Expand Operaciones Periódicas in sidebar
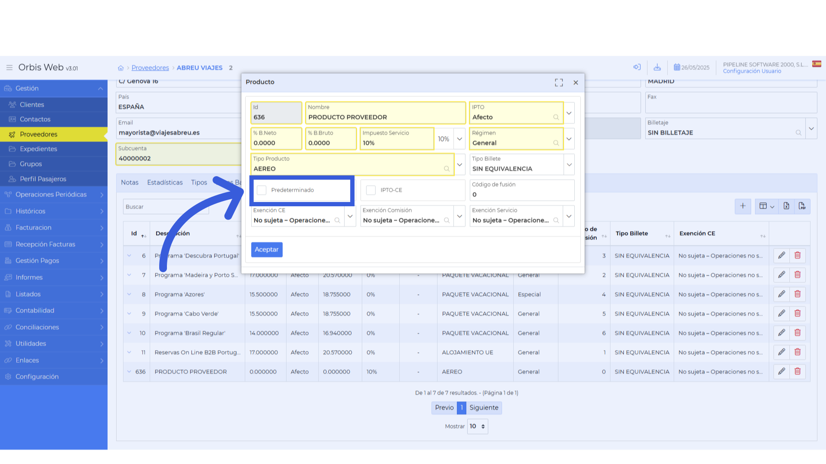This screenshot has height=464, width=826. pos(54,194)
